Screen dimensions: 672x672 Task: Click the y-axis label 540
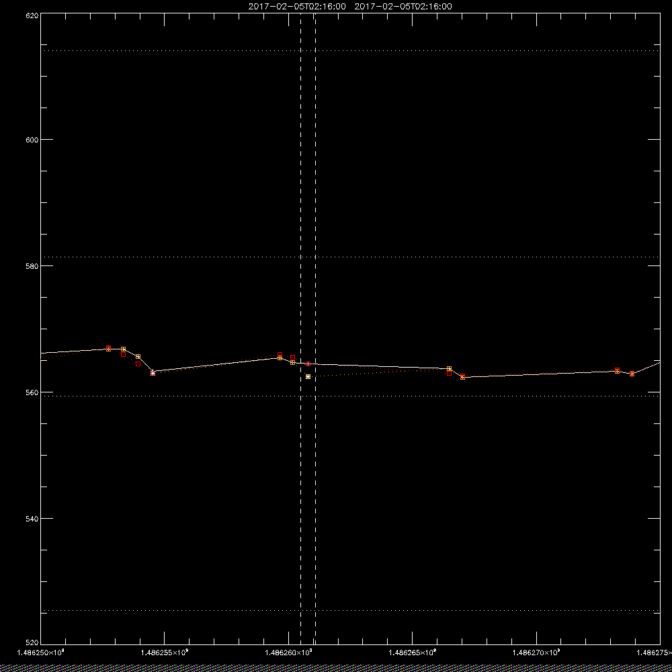(x=33, y=519)
